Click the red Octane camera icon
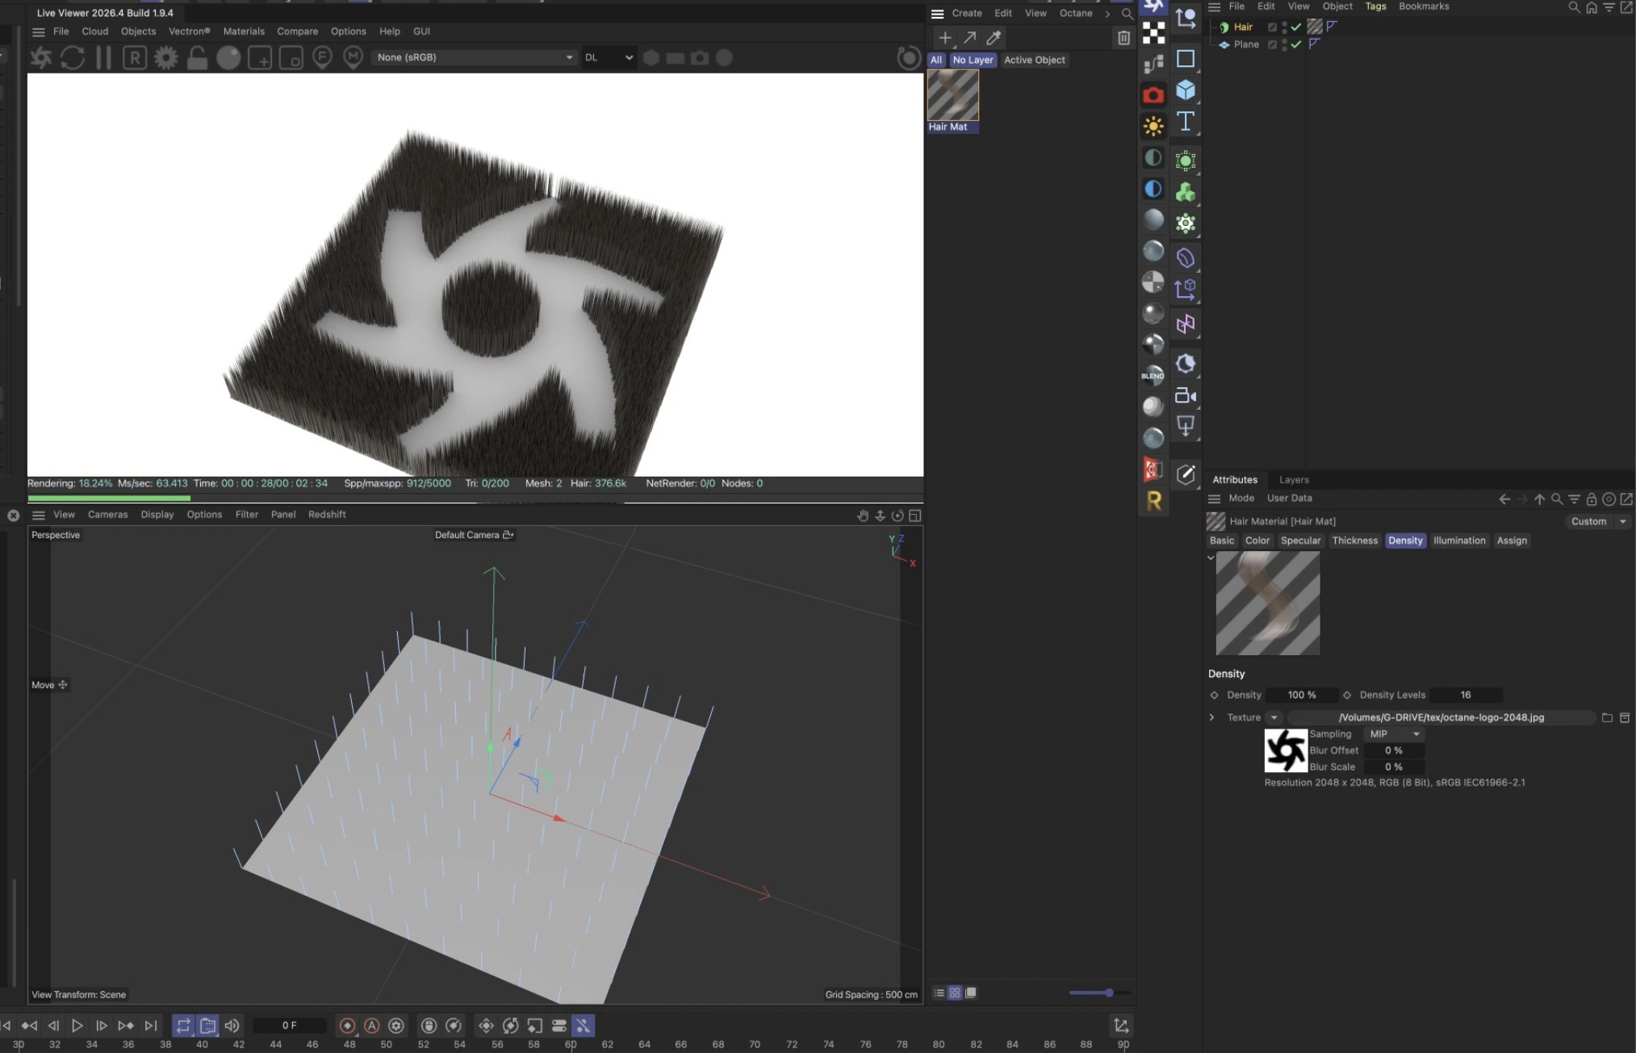This screenshot has width=1636, height=1053. 1153,95
